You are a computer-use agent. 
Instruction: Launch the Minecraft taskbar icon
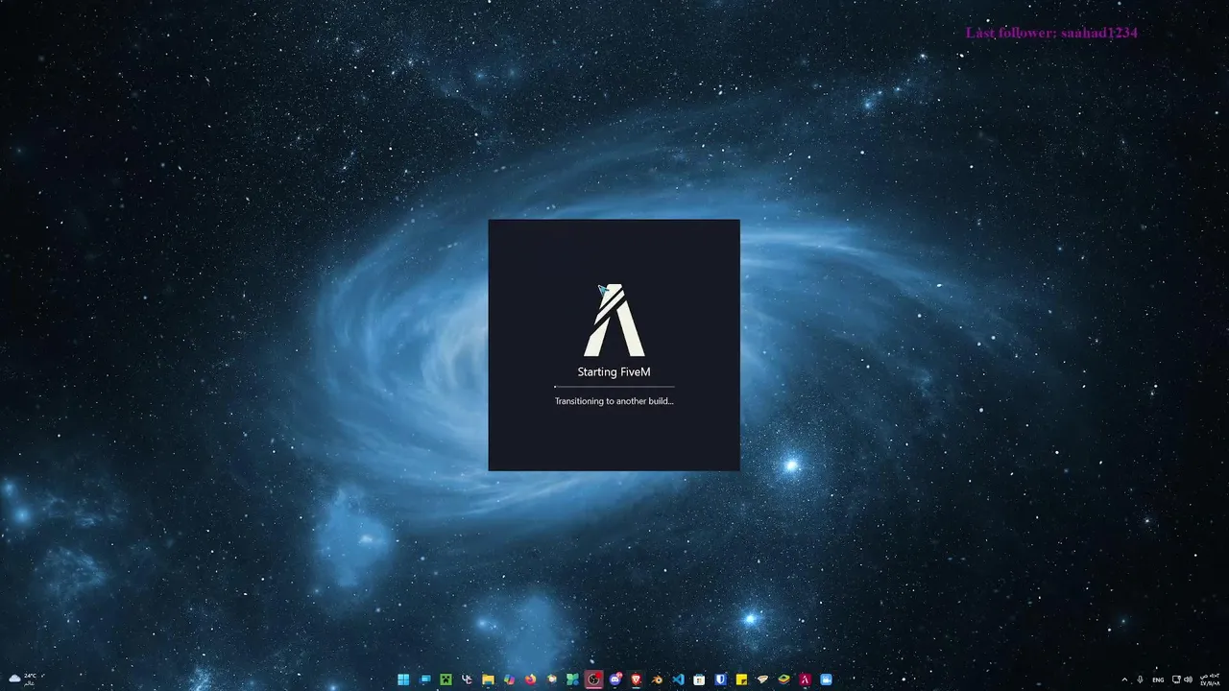tap(446, 679)
